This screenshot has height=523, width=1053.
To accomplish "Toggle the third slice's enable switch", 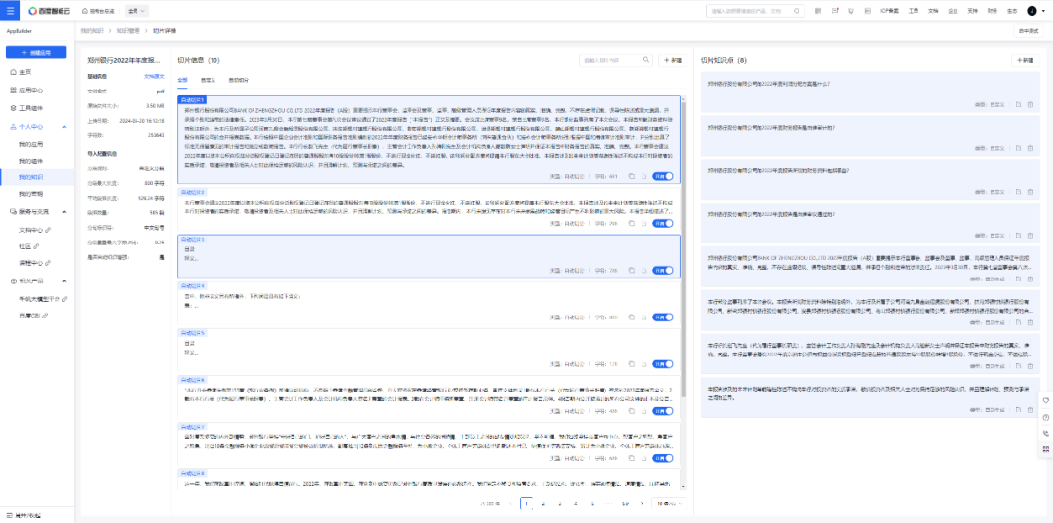I will (x=663, y=271).
